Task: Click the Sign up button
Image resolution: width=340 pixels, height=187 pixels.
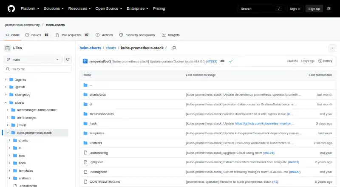Action: (x=314, y=8)
